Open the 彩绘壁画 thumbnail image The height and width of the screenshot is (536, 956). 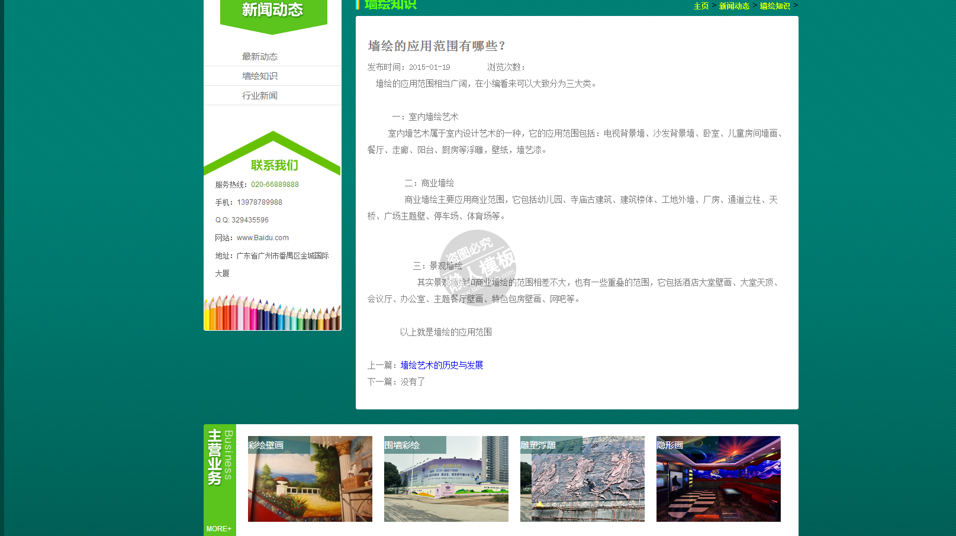point(310,479)
